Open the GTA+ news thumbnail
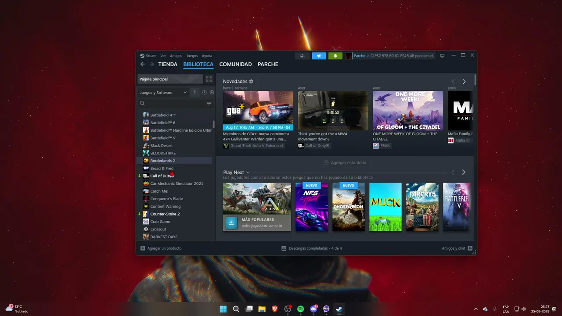This screenshot has width=562, height=316. pos(258,111)
